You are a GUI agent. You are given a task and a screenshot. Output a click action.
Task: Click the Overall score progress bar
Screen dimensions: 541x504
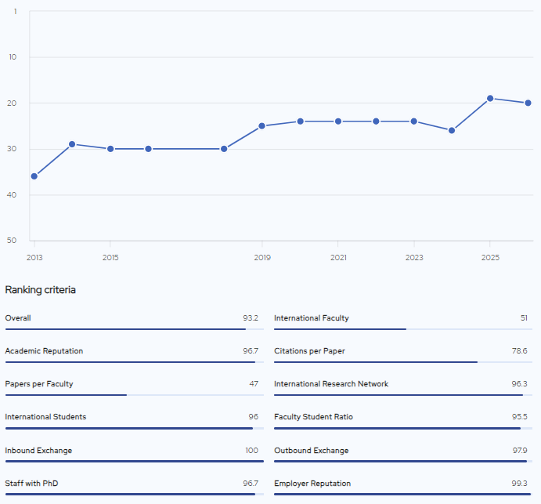(134, 329)
